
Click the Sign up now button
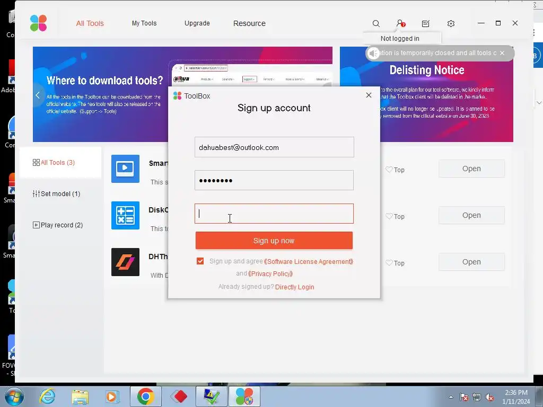coord(274,241)
